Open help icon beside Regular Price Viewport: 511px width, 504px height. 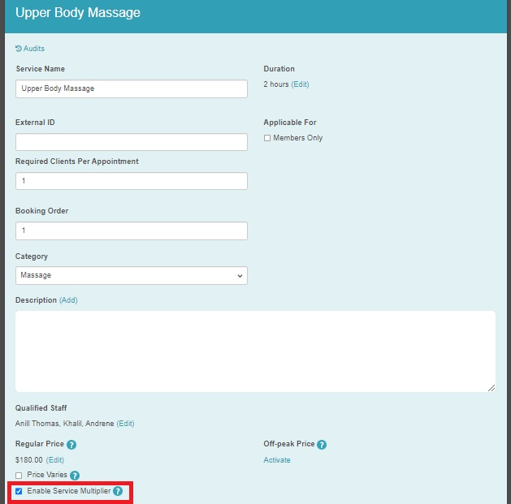click(71, 445)
